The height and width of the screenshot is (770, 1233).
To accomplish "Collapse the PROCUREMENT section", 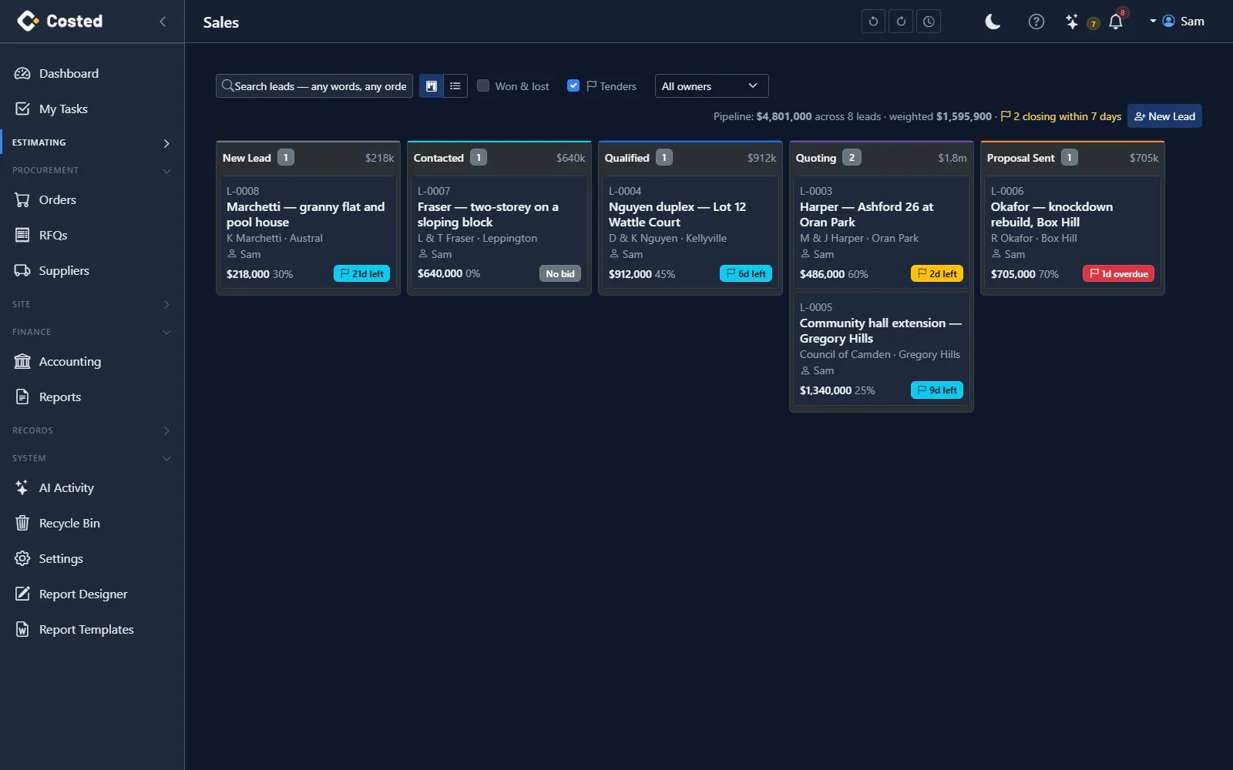I will 92,170.
